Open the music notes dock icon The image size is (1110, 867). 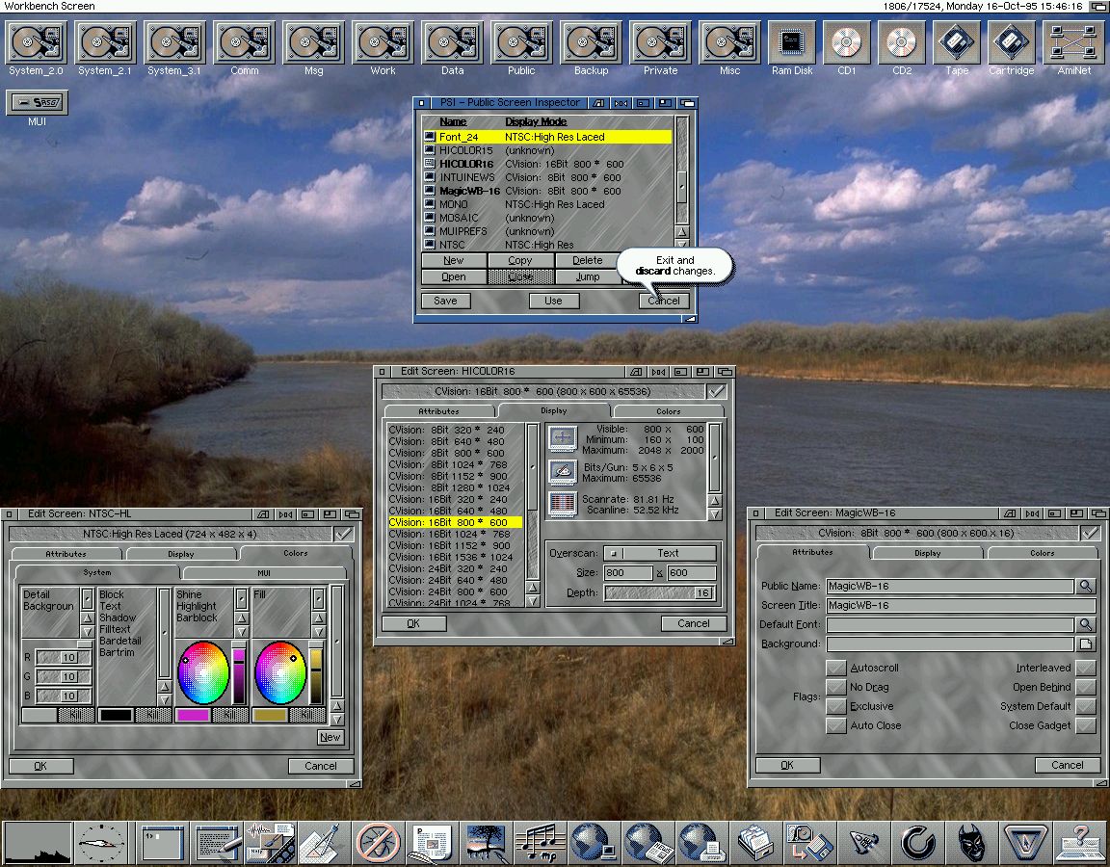pyautogui.click(x=540, y=843)
